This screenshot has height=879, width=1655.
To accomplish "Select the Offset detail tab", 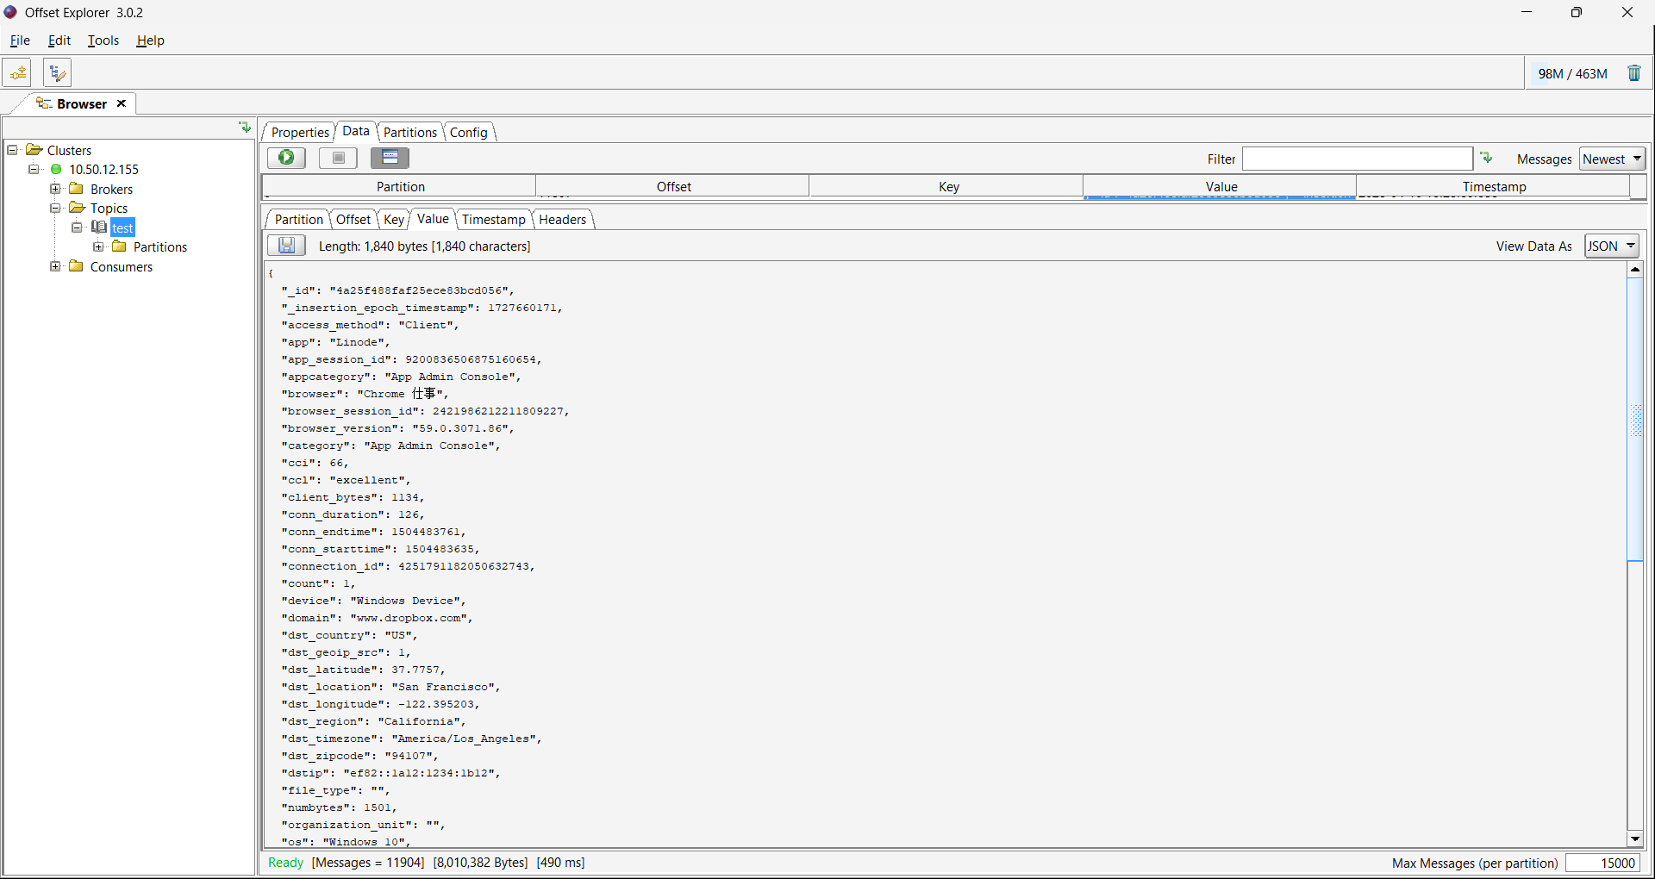I will point(353,219).
